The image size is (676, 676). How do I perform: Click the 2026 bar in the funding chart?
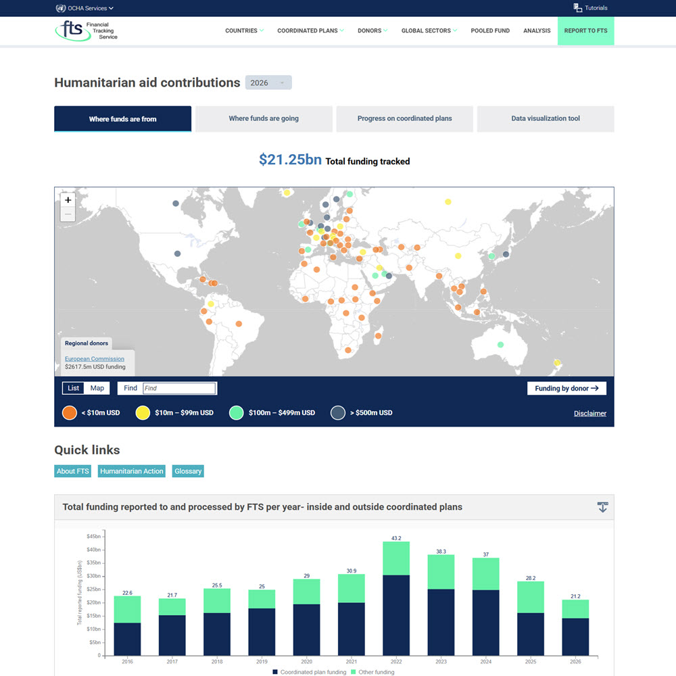575,628
